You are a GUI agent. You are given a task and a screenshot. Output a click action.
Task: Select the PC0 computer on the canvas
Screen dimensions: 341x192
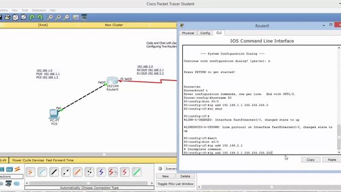(x=53, y=114)
